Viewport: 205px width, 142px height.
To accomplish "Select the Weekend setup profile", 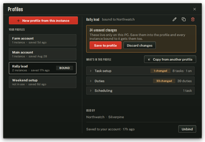I will tap(43, 82).
